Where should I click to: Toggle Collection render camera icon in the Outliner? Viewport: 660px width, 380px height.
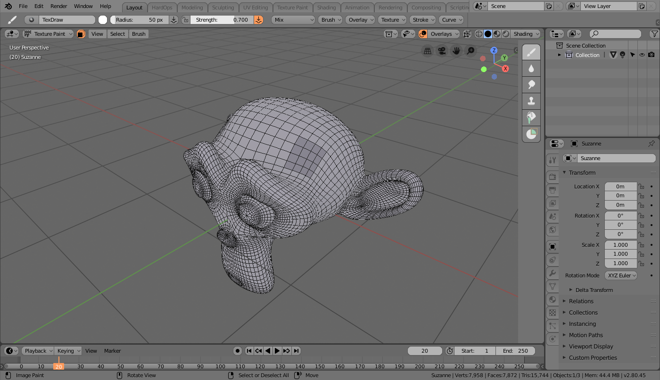(652, 55)
